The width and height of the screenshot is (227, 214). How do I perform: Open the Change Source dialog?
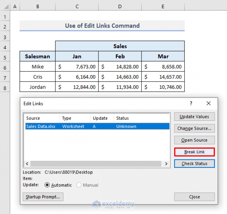coord(194,128)
